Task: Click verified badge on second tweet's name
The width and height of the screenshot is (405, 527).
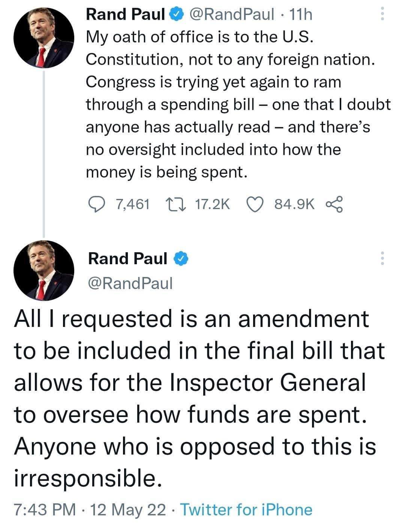Action: [180, 259]
